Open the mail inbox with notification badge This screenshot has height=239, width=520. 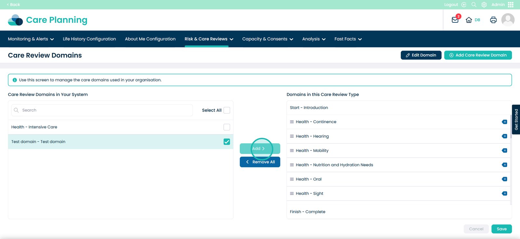(x=455, y=20)
